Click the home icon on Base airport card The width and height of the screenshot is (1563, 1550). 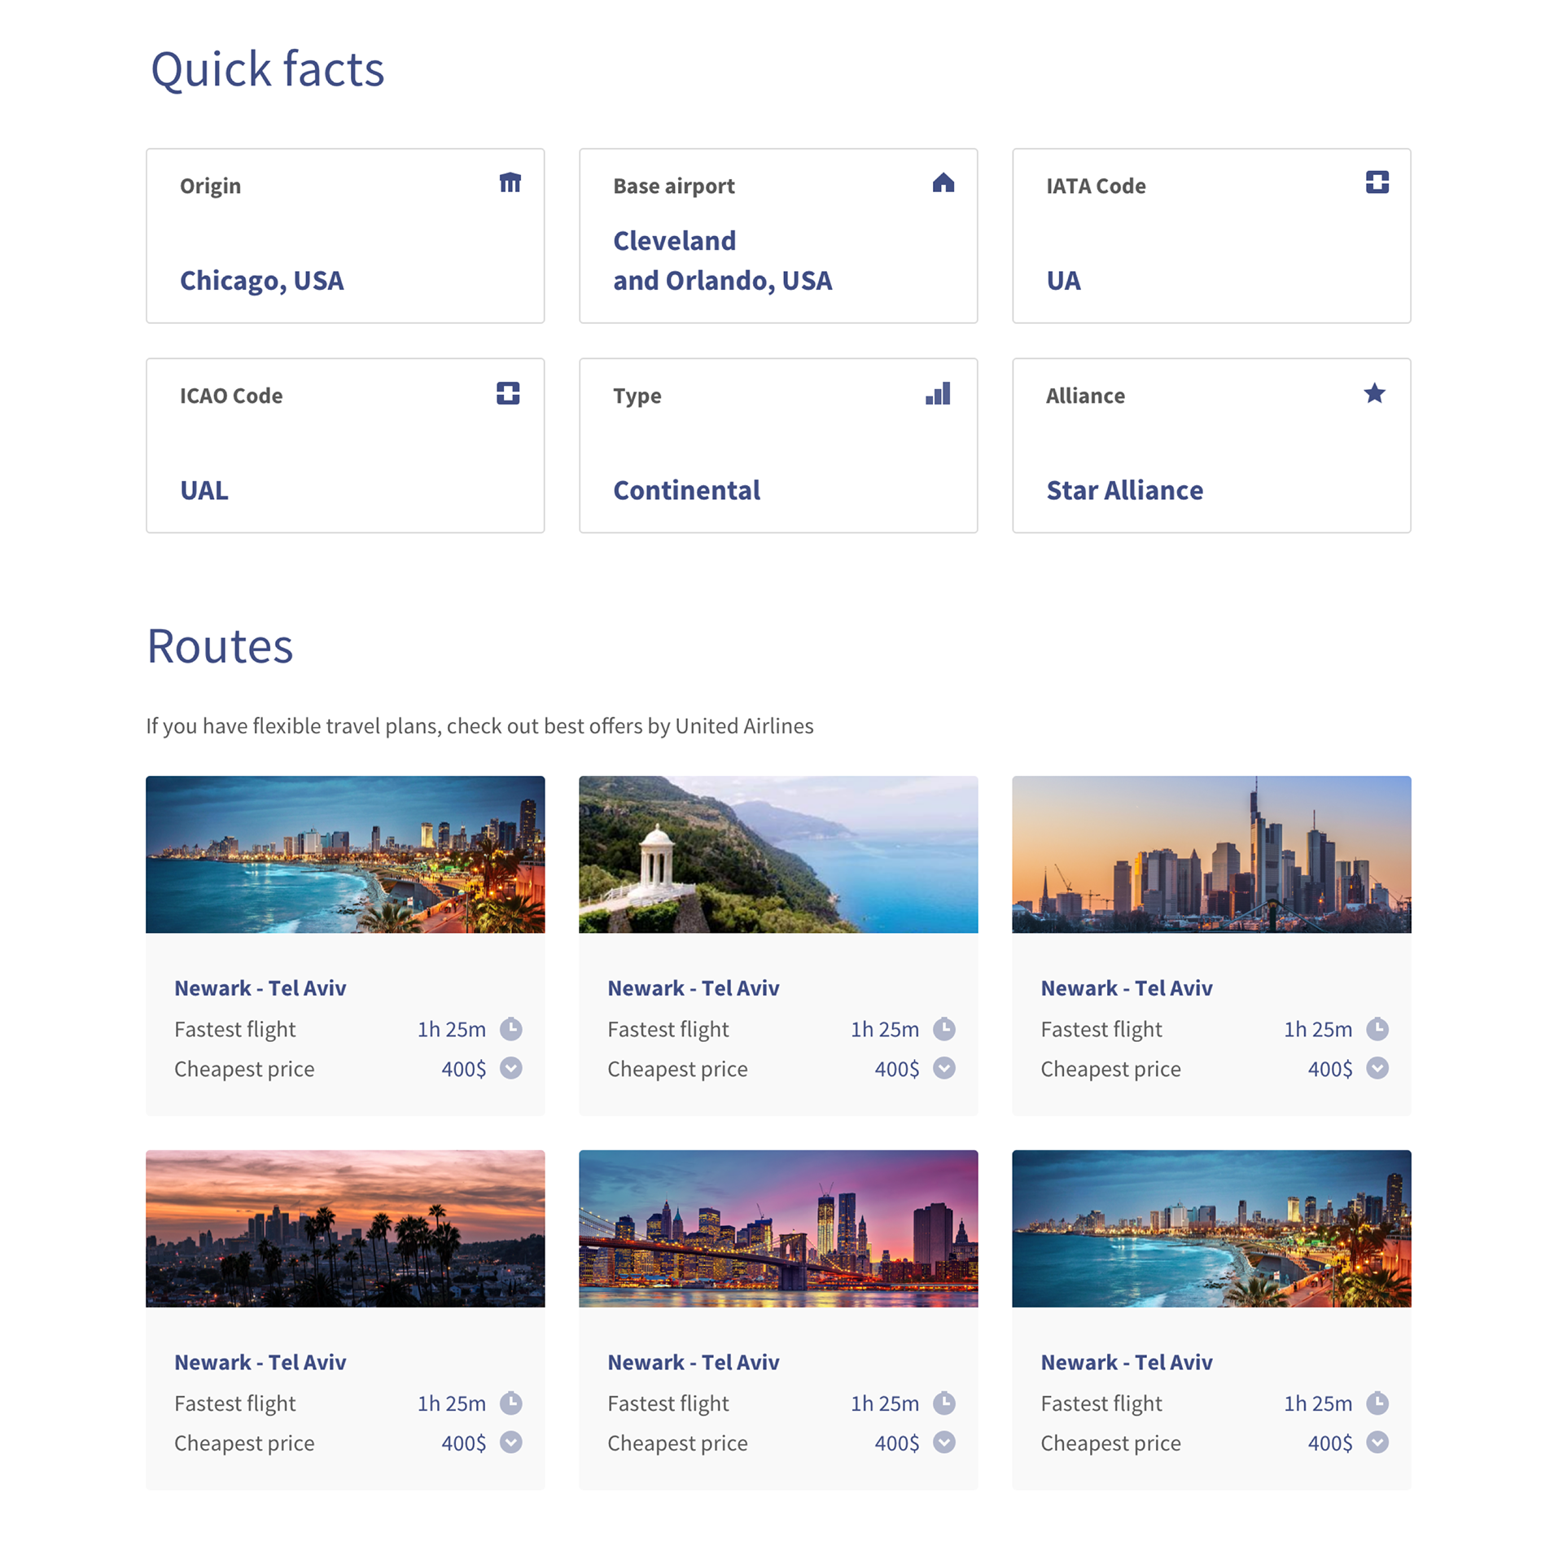(x=943, y=182)
